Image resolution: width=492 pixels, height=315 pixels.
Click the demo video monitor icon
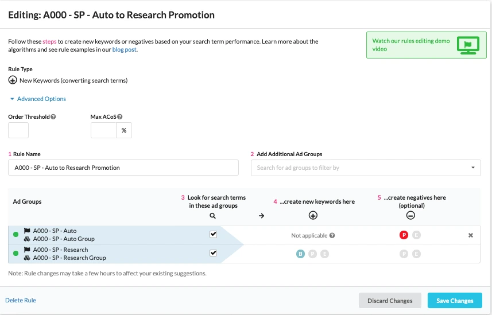click(468, 45)
